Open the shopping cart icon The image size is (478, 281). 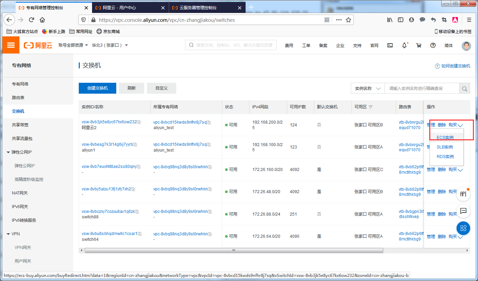click(x=419, y=45)
